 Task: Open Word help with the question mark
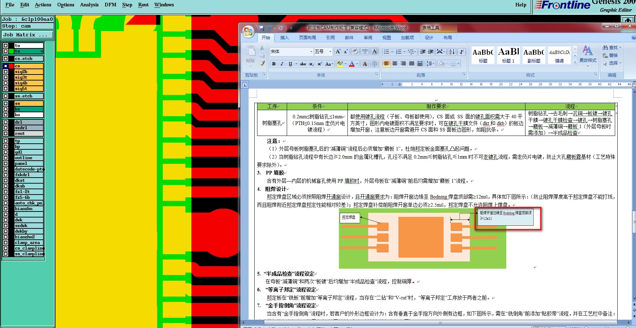634,37
